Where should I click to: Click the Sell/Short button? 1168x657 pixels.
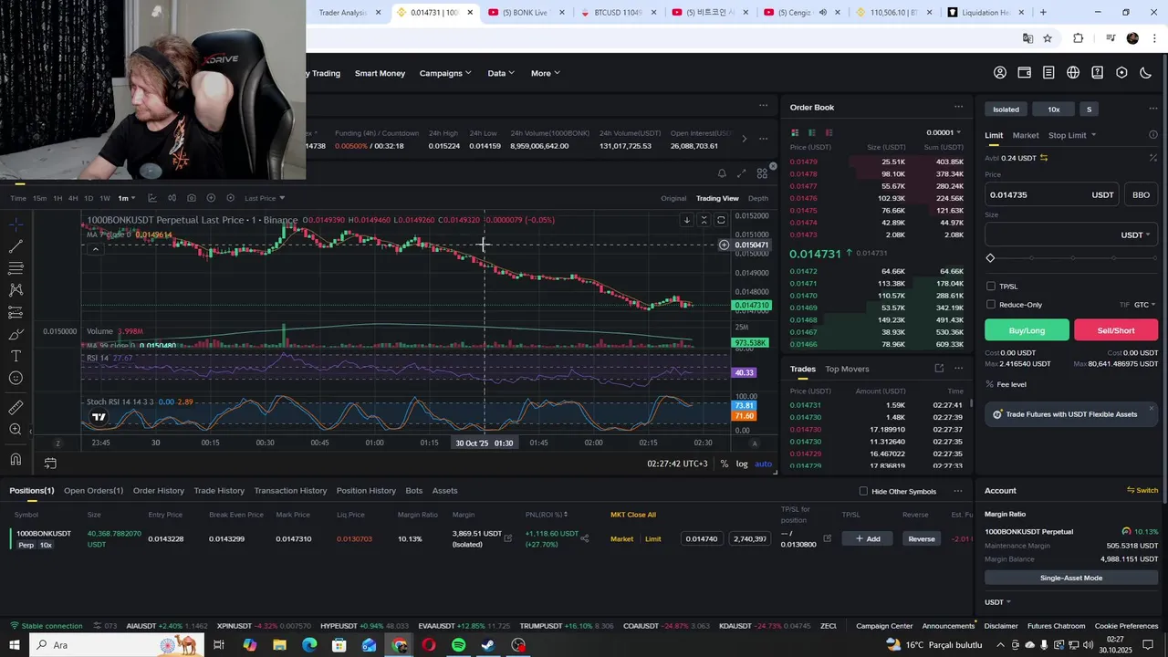(1116, 330)
